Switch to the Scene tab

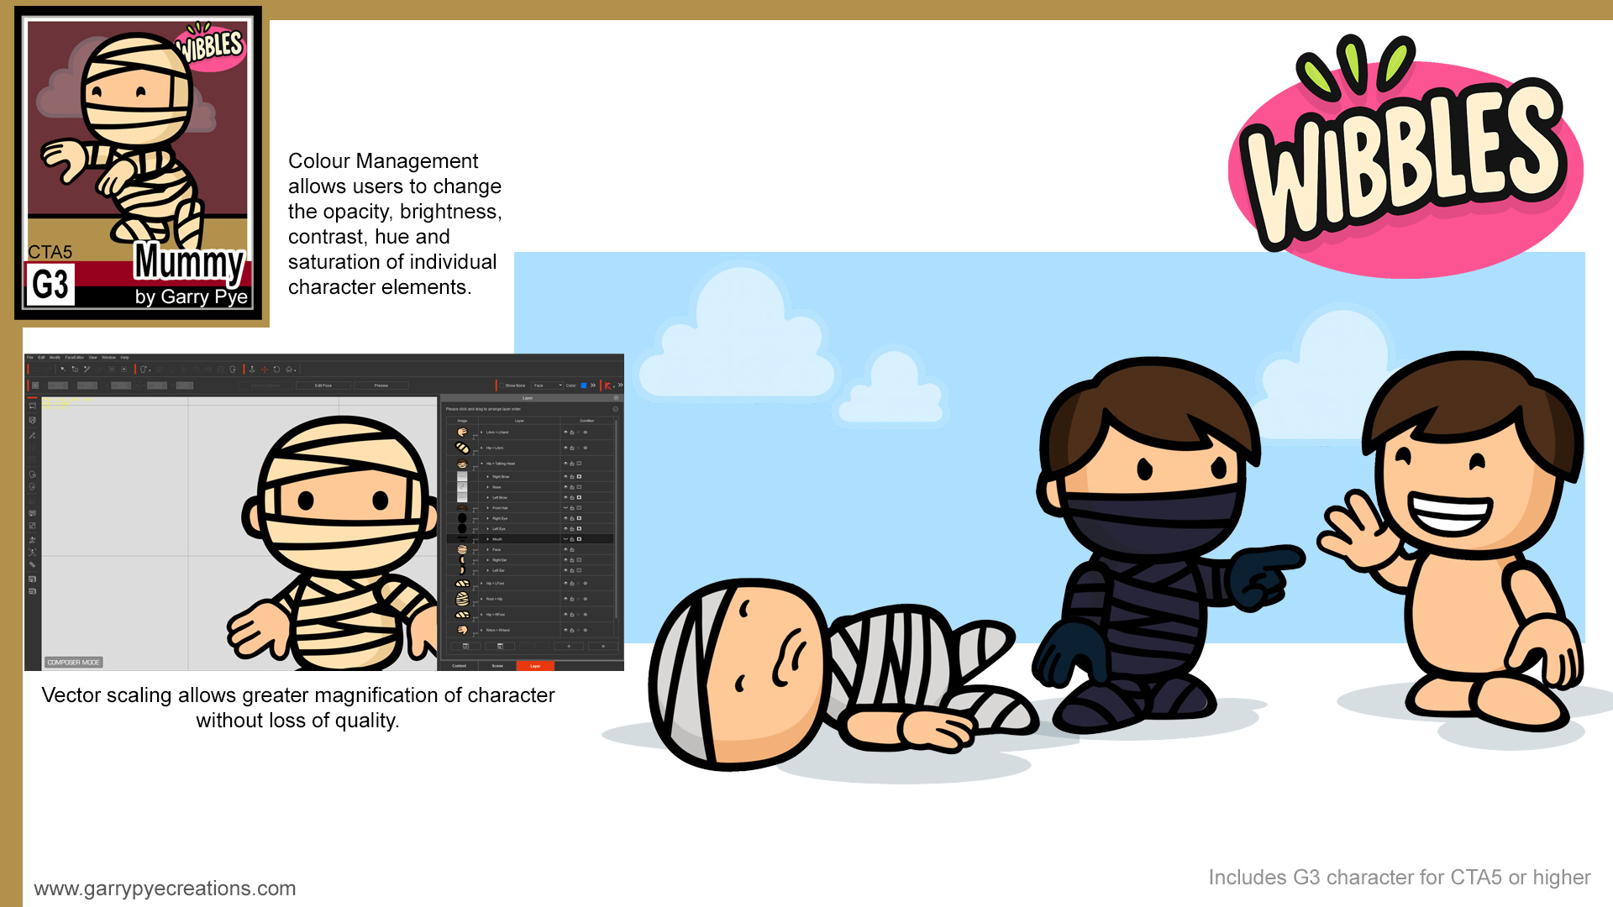click(497, 665)
